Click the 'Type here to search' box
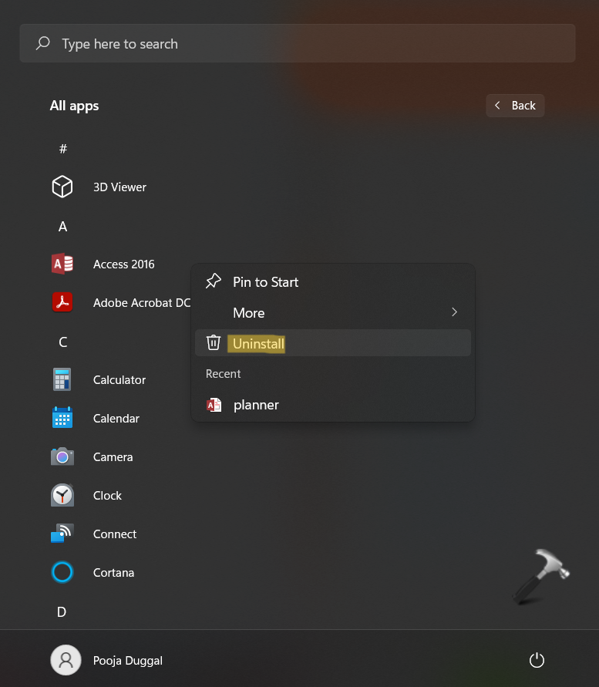 [x=298, y=44]
